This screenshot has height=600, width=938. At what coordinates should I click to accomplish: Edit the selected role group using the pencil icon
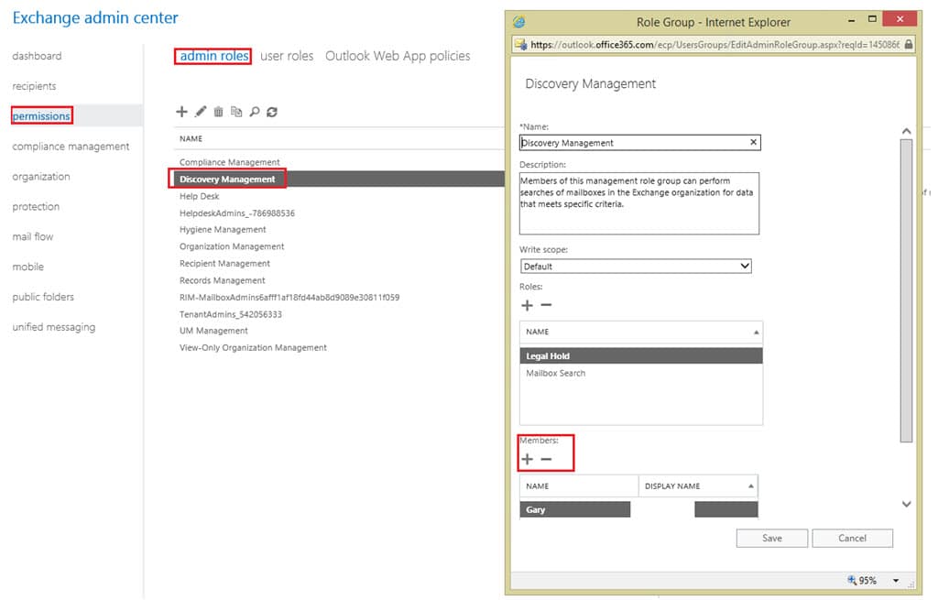pyautogui.click(x=200, y=111)
